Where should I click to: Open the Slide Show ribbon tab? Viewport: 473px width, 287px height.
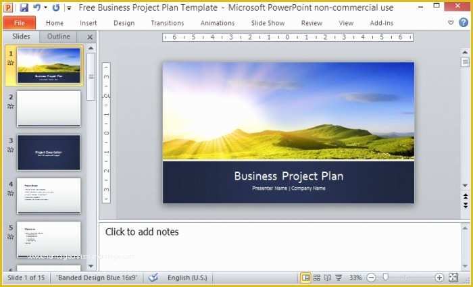[x=268, y=23]
